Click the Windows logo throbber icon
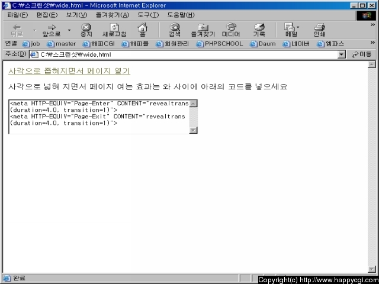 [366, 15]
